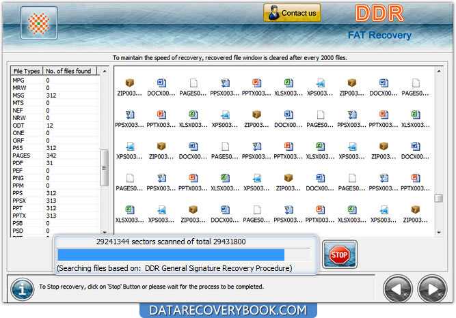Select the DOCX file in the second row
The image size is (456, 318).
coord(289,119)
